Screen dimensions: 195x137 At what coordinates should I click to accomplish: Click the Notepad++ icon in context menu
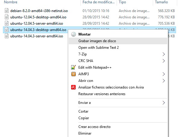tap(73, 67)
